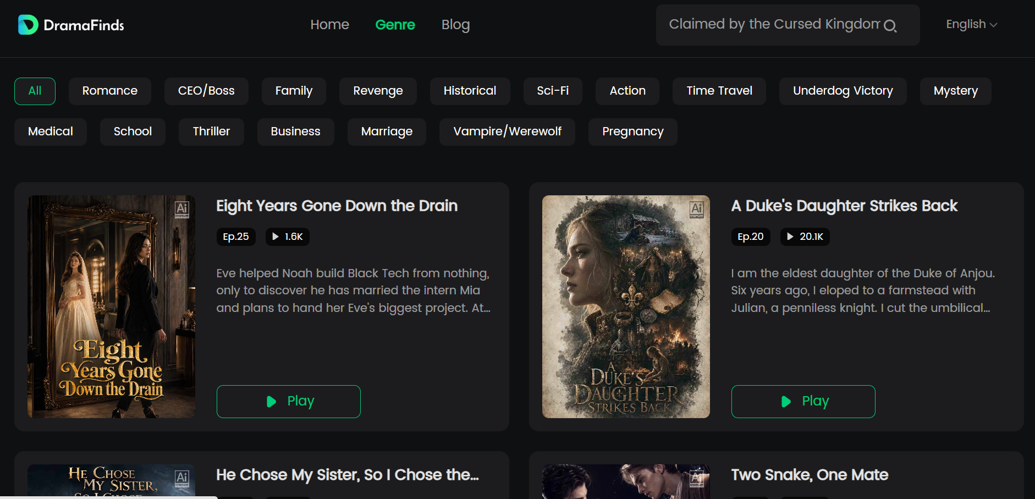Open He Chose My Sister poster
The width and height of the screenshot is (1035, 499).
[x=111, y=481]
